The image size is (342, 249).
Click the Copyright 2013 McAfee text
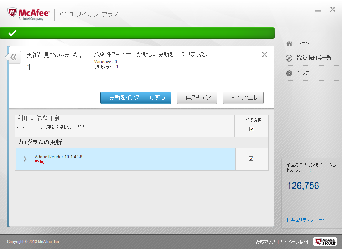(33, 242)
